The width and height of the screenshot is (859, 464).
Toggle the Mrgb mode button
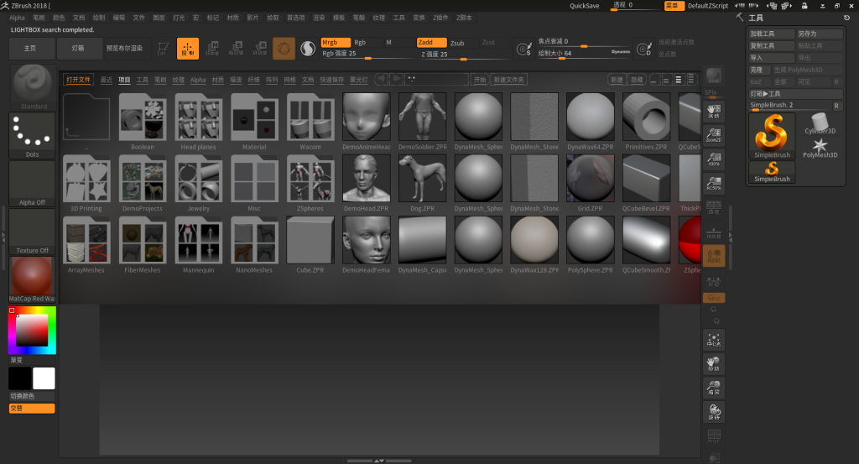(x=335, y=42)
